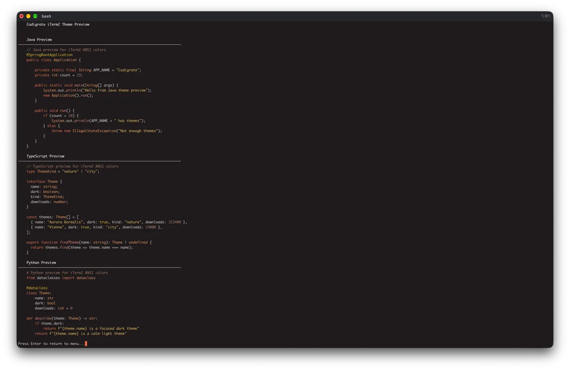Click the "# Python preview for iTerm2 ANSI colors" comment
The image size is (570, 370).
(67, 273)
